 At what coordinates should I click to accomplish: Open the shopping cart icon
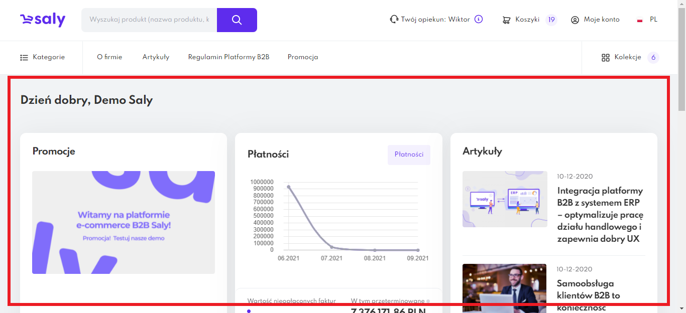click(x=507, y=20)
